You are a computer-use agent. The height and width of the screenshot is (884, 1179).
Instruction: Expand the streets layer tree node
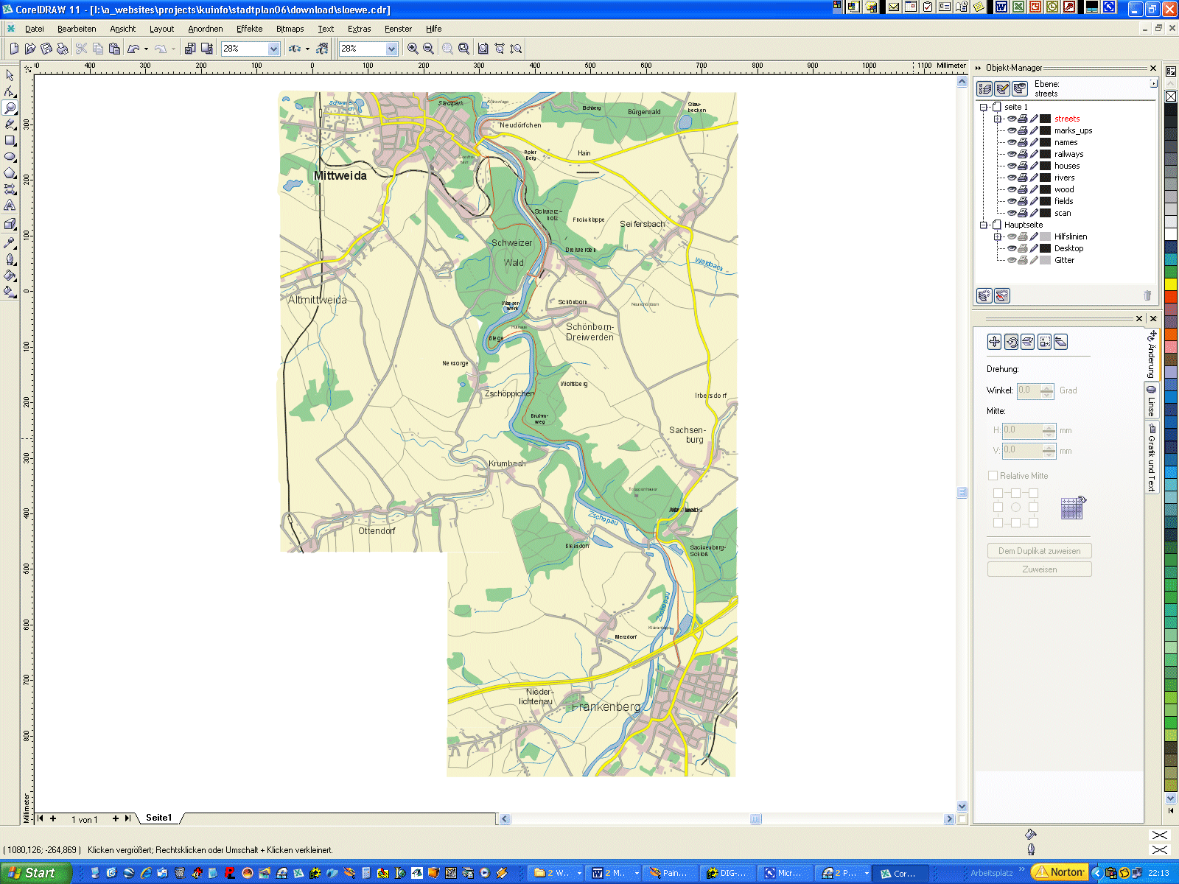click(998, 119)
